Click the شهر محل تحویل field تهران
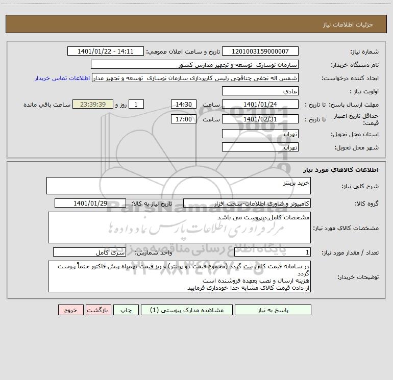The image size is (393, 380). [260, 147]
